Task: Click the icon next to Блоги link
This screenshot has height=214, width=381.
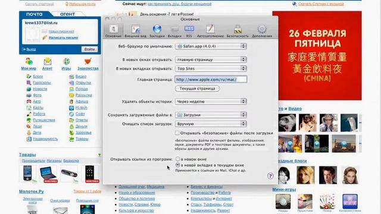Action: click(x=29, y=77)
